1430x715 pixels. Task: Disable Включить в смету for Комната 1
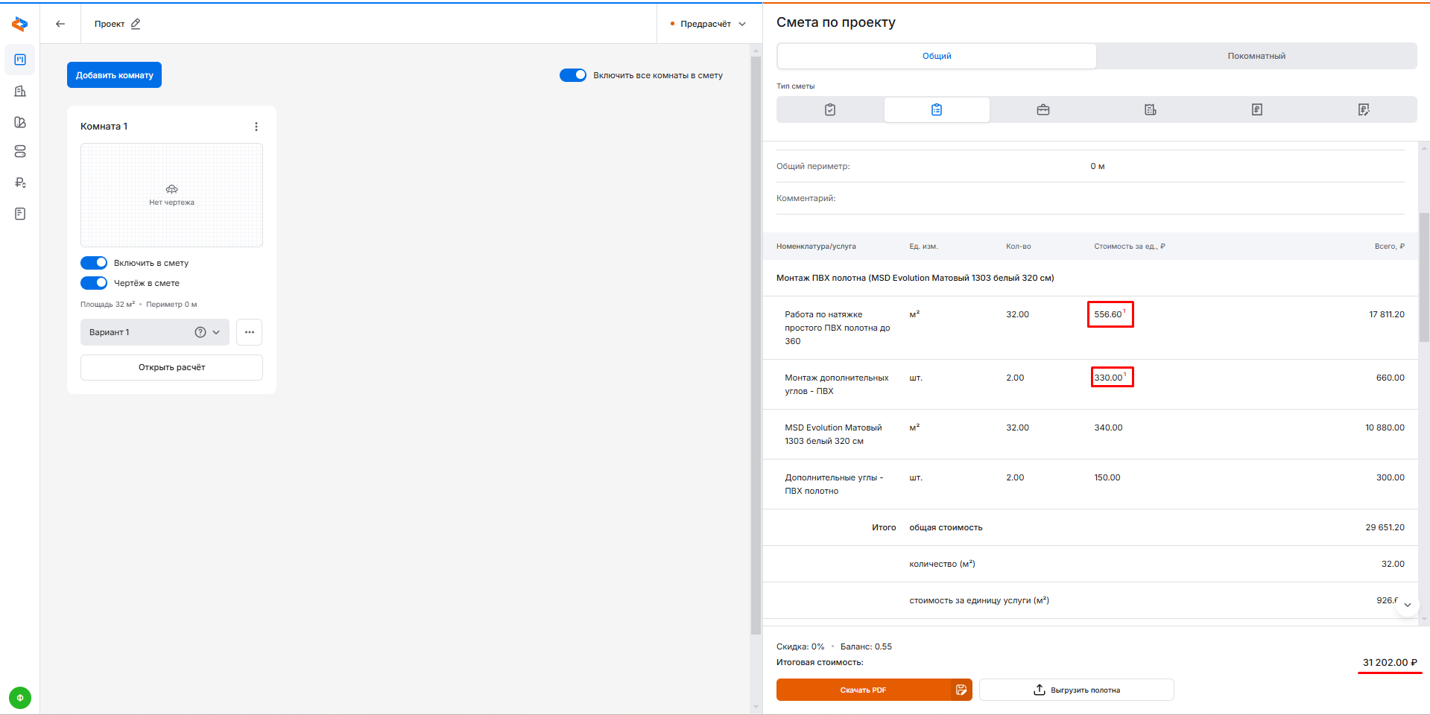point(94,263)
